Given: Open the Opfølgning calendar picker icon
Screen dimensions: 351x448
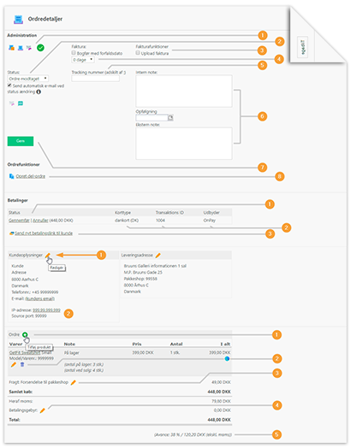Looking at the screenshot, I should tap(170, 118).
